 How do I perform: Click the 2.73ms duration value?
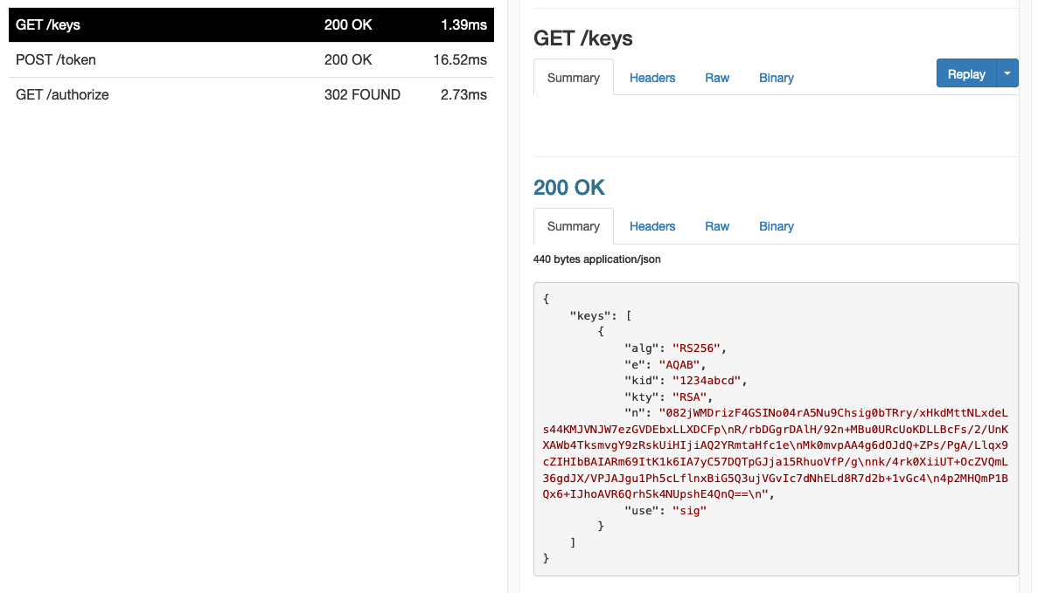(463, 95)
